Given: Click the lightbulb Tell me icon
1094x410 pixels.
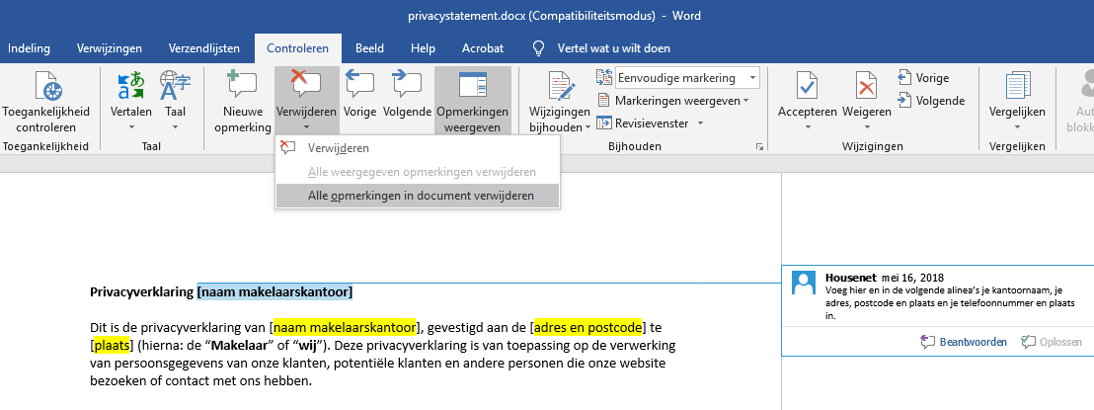Looking at the screenshot, I should click(x=539, y=48).
